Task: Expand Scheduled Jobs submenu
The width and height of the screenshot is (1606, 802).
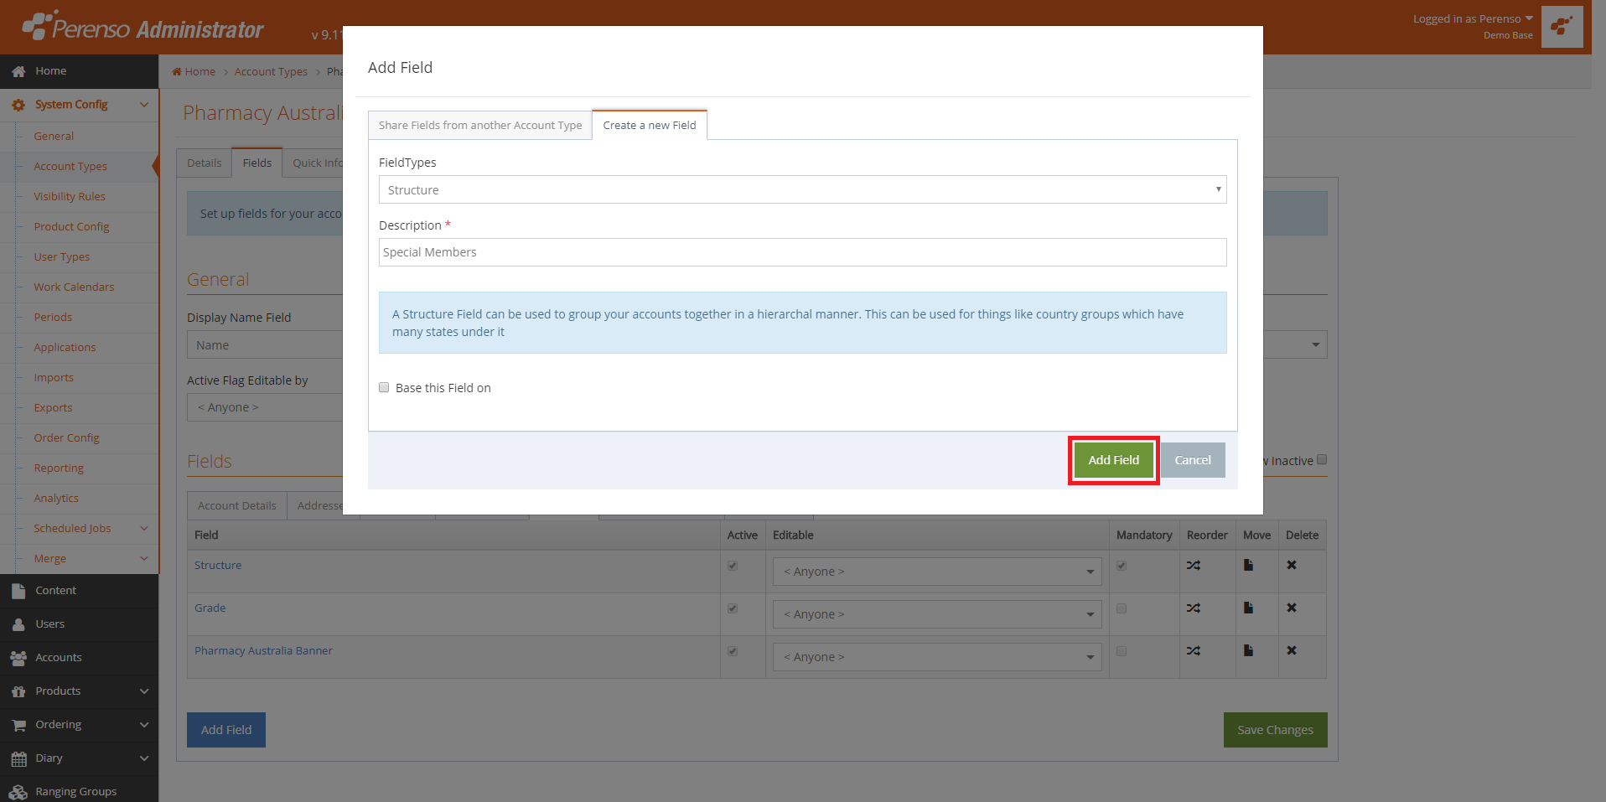Action: (x=144, y=529)
